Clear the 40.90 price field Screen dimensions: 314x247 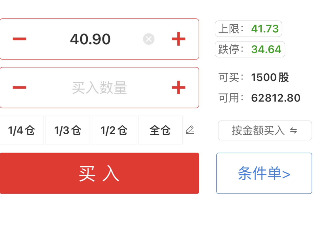149,39
